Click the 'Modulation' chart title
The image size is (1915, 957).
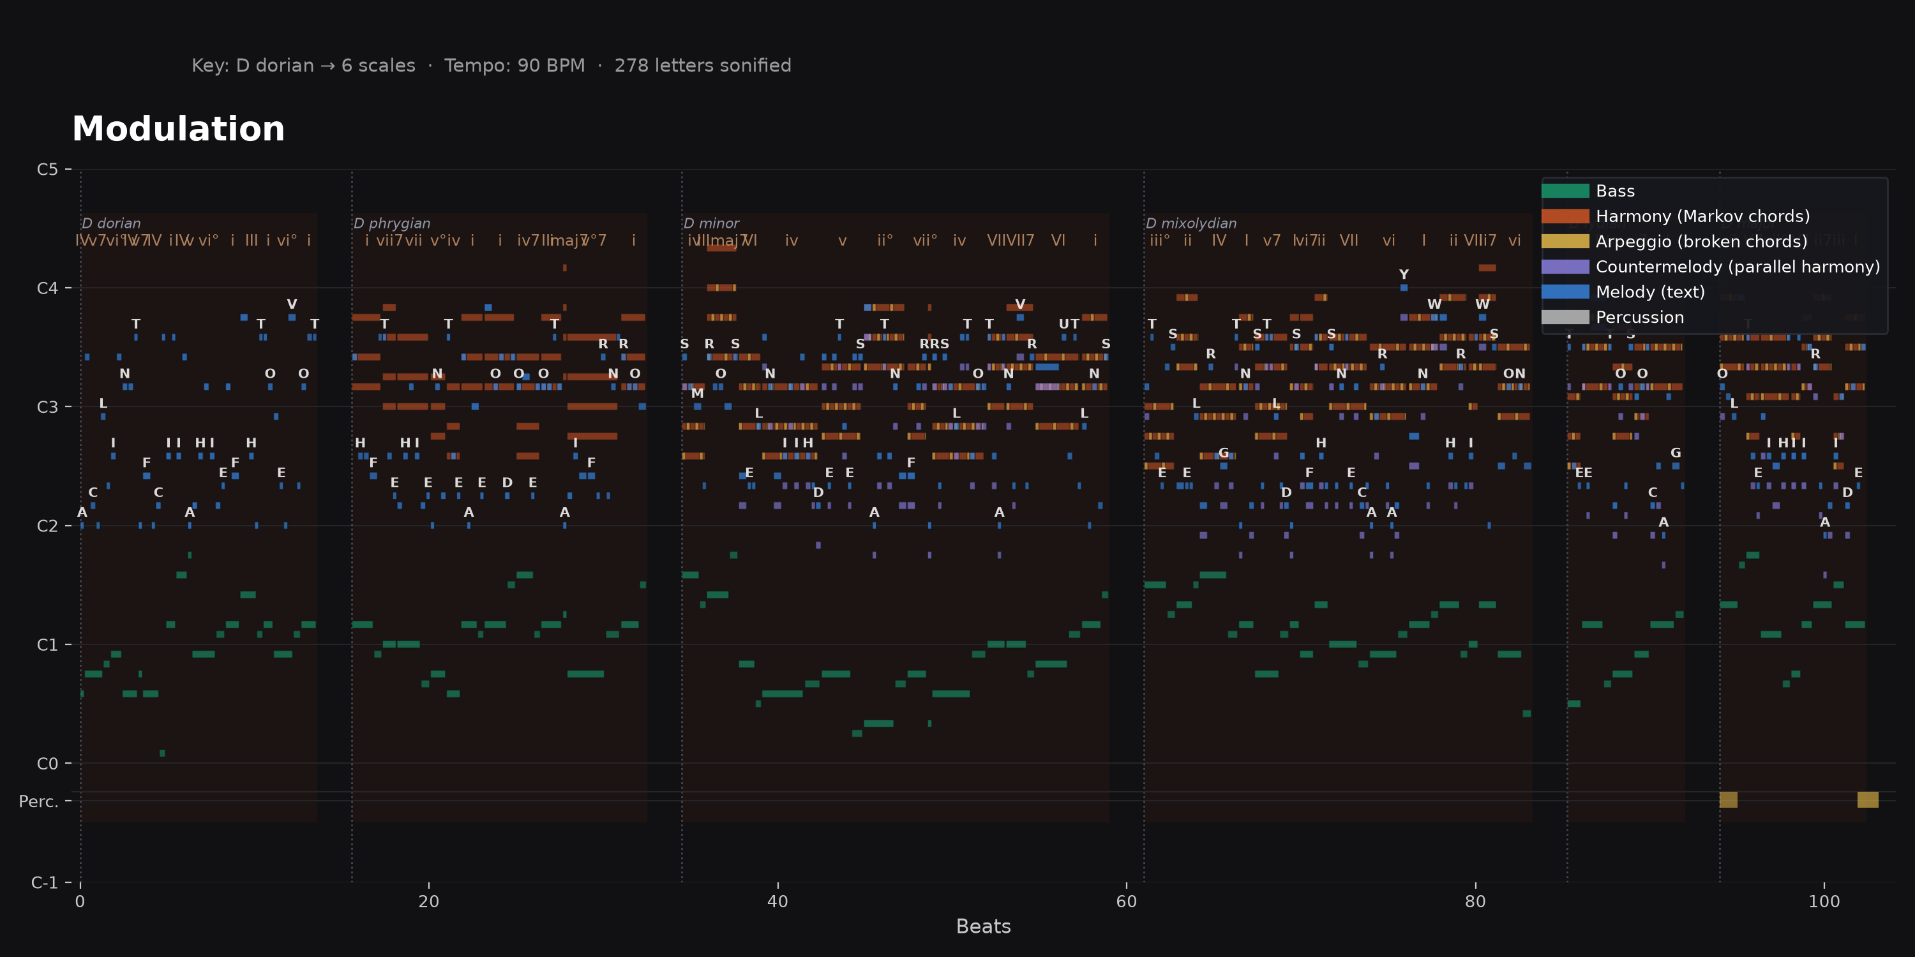pyautogui.click(x=179, y=130)
